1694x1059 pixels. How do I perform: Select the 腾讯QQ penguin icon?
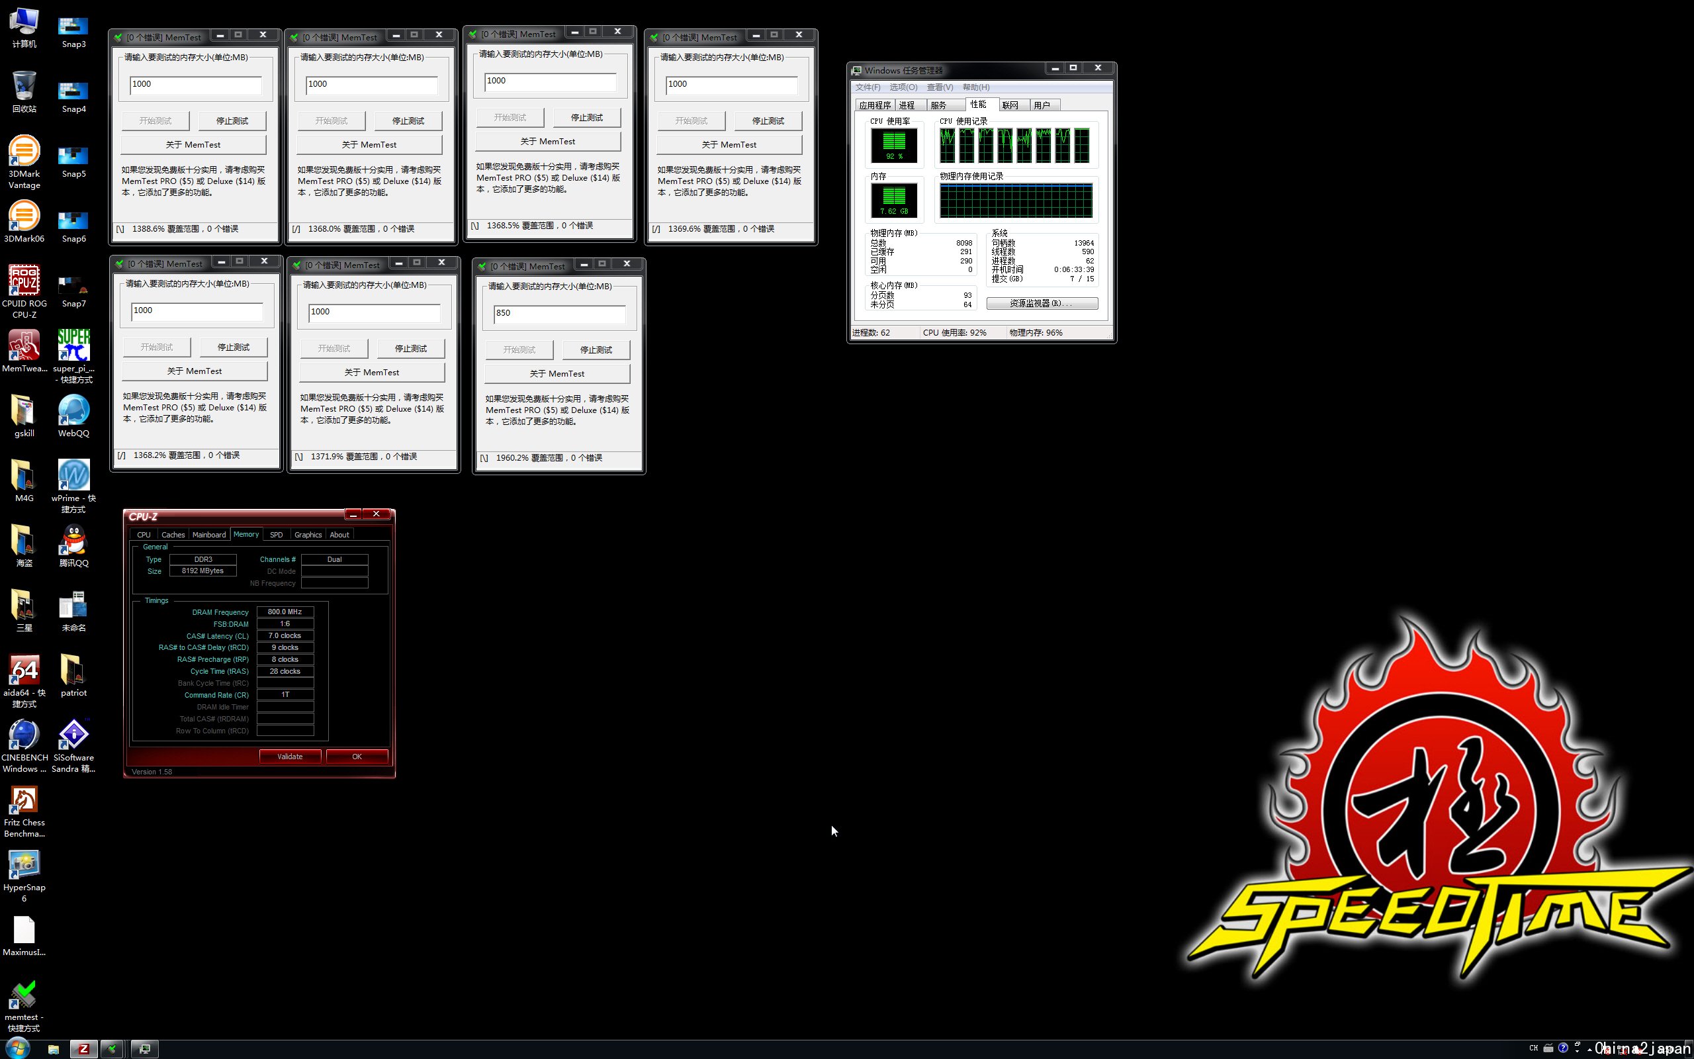coord(73,545)
